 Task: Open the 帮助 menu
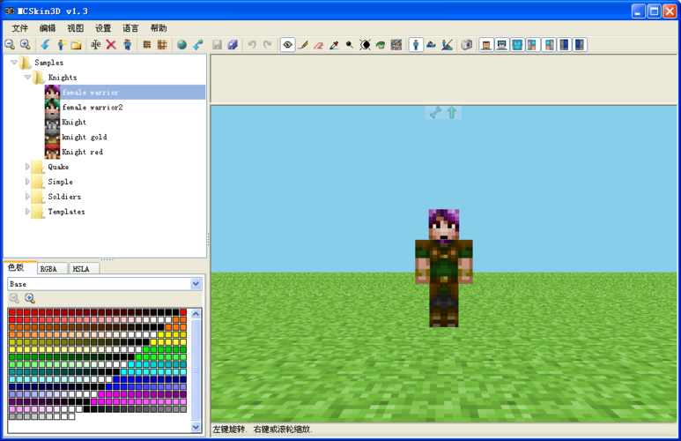(159, 28)
